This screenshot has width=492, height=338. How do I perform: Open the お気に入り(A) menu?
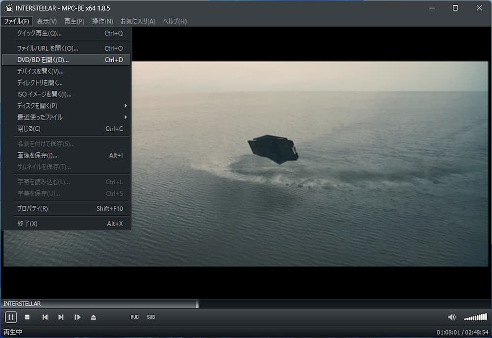[x=138, y=21]
